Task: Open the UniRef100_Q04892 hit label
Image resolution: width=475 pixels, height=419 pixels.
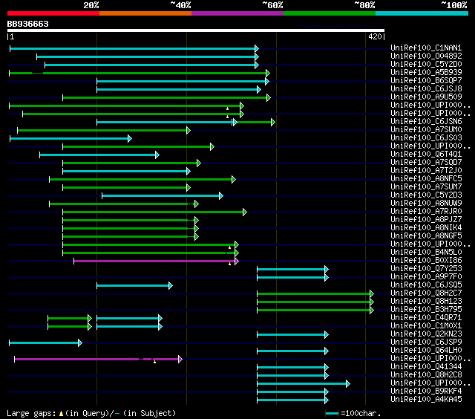Action: [426, 56]
